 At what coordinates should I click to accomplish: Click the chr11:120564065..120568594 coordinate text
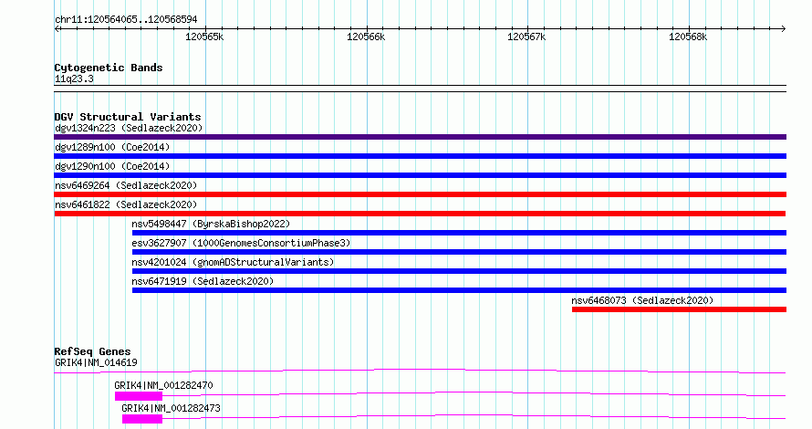tap(126, 19)
